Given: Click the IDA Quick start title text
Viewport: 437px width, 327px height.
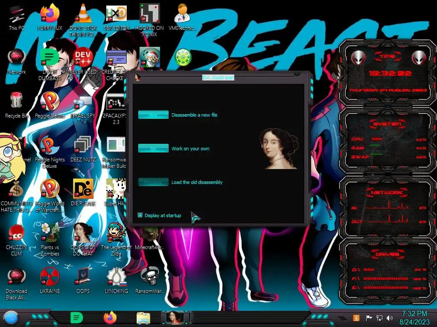Looking at the screenshot, I should [x=218, y=77].
